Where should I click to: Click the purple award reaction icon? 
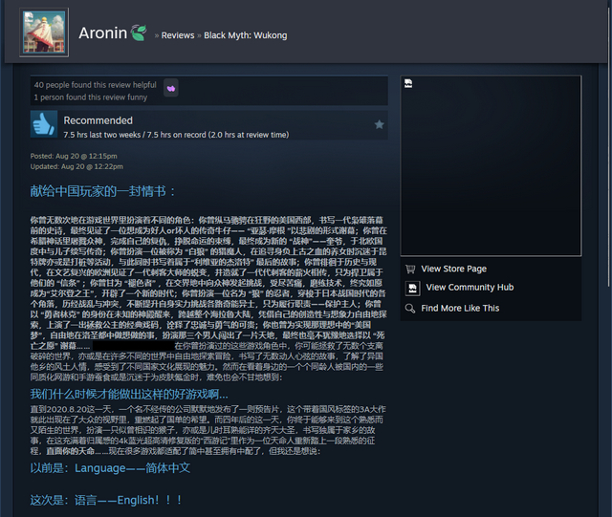pos(171,89)
